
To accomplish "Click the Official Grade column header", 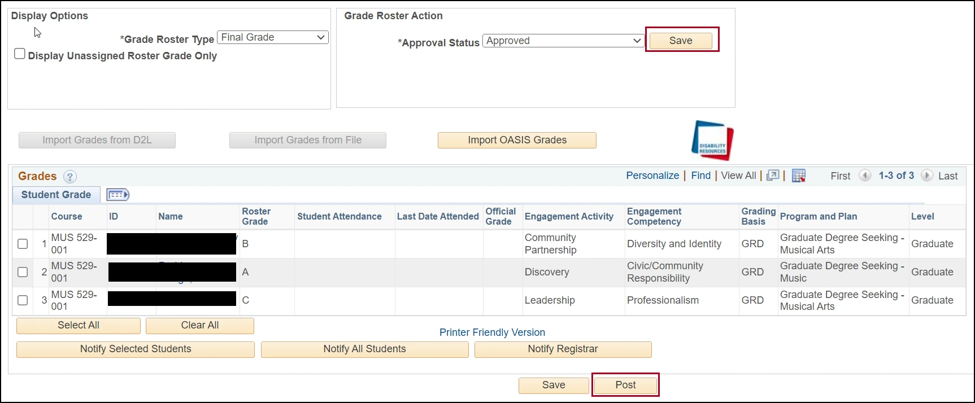I will point(500,217).
